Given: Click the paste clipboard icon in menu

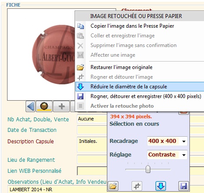Looking at the screenshot, I should click(80, 36).
